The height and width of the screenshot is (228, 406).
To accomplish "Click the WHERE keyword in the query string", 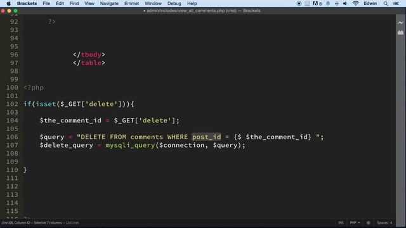I will click(x=178, y=137).
